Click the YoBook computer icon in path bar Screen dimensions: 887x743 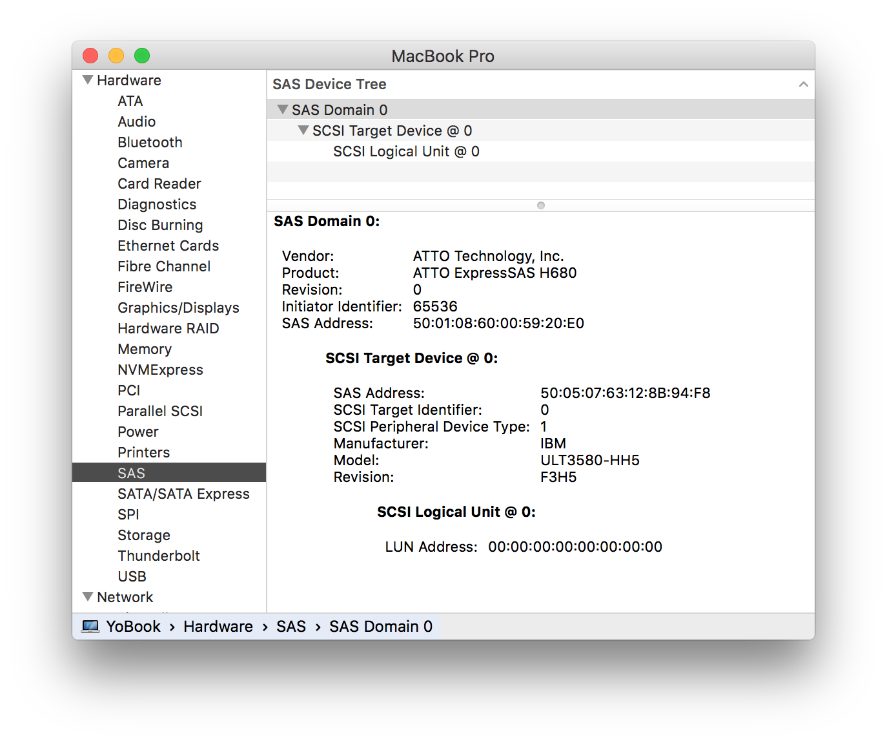coord(90,626)
